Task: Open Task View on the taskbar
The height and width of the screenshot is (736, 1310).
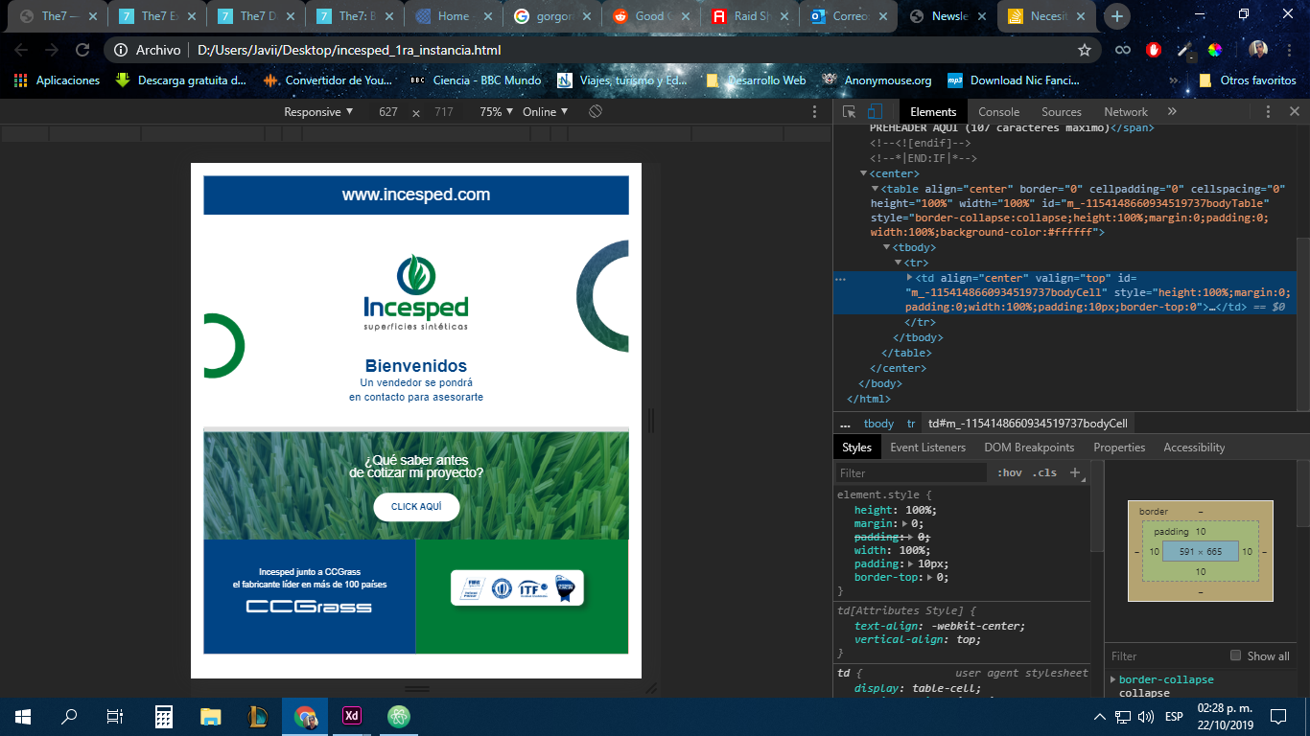Action: point(115,716)
